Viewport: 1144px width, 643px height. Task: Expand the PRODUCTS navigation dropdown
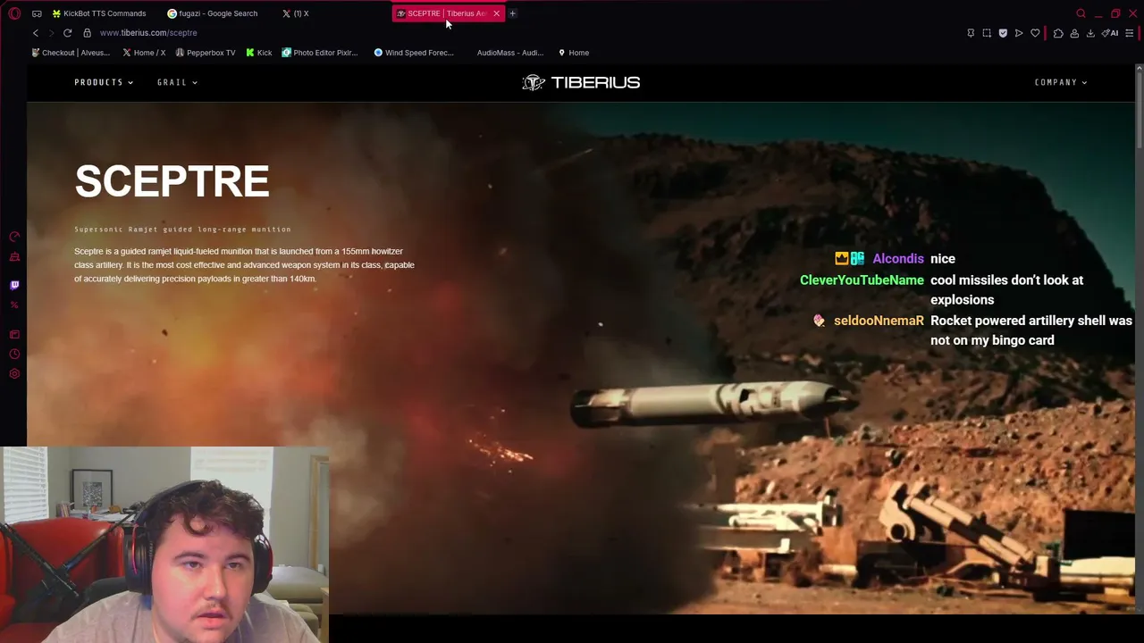[104, 82]
